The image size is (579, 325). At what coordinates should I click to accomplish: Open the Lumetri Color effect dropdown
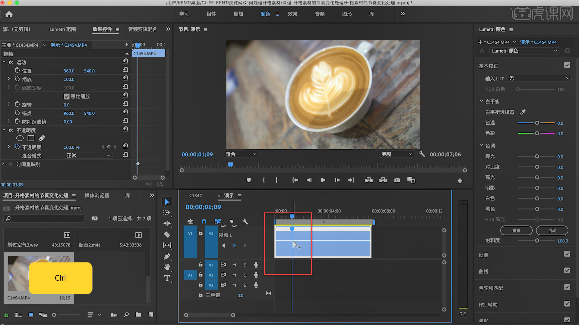point(524,51)
